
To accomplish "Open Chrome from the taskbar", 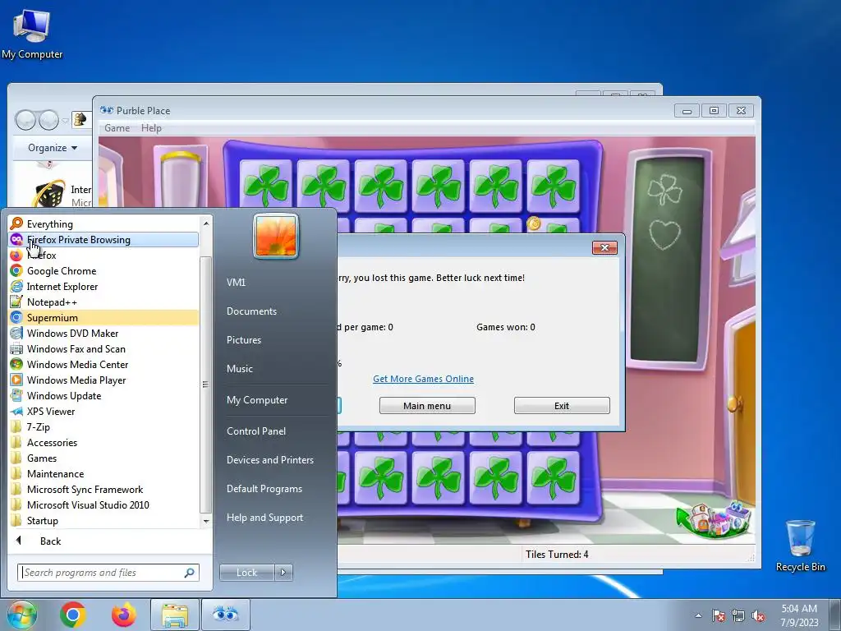I will tap(73, 615).
